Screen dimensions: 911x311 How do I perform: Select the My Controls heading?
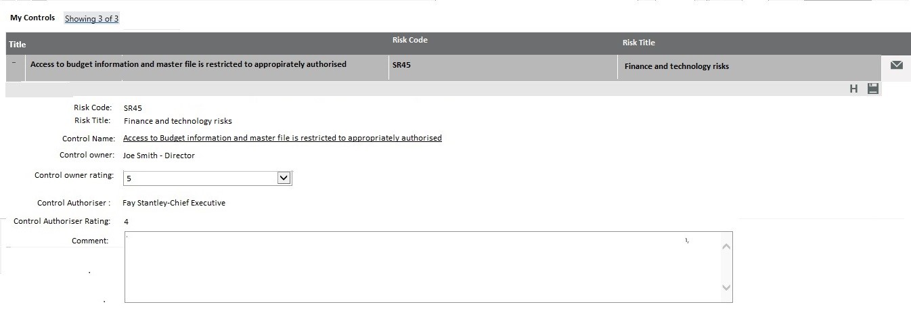[32, 18]
